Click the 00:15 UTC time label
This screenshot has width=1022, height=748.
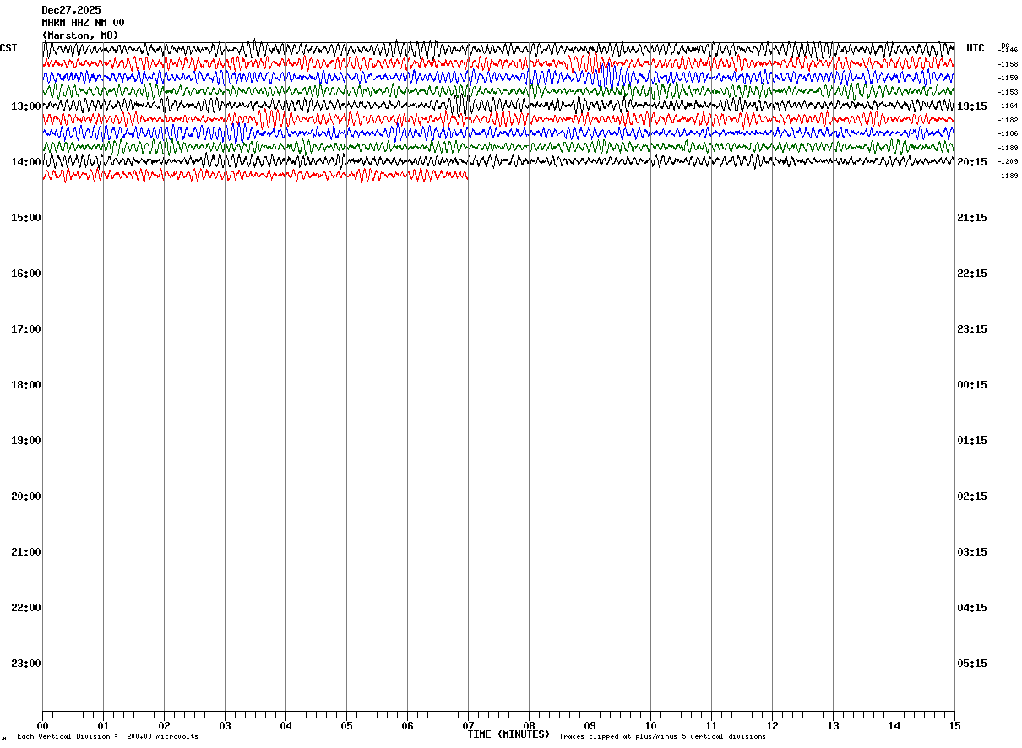tap(971, 385)
